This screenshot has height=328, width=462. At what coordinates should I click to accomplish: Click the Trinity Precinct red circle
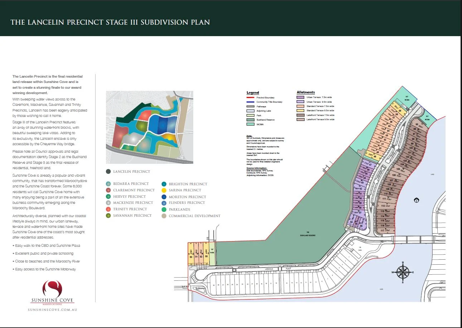pyautogui.click(x=108, y=209)
